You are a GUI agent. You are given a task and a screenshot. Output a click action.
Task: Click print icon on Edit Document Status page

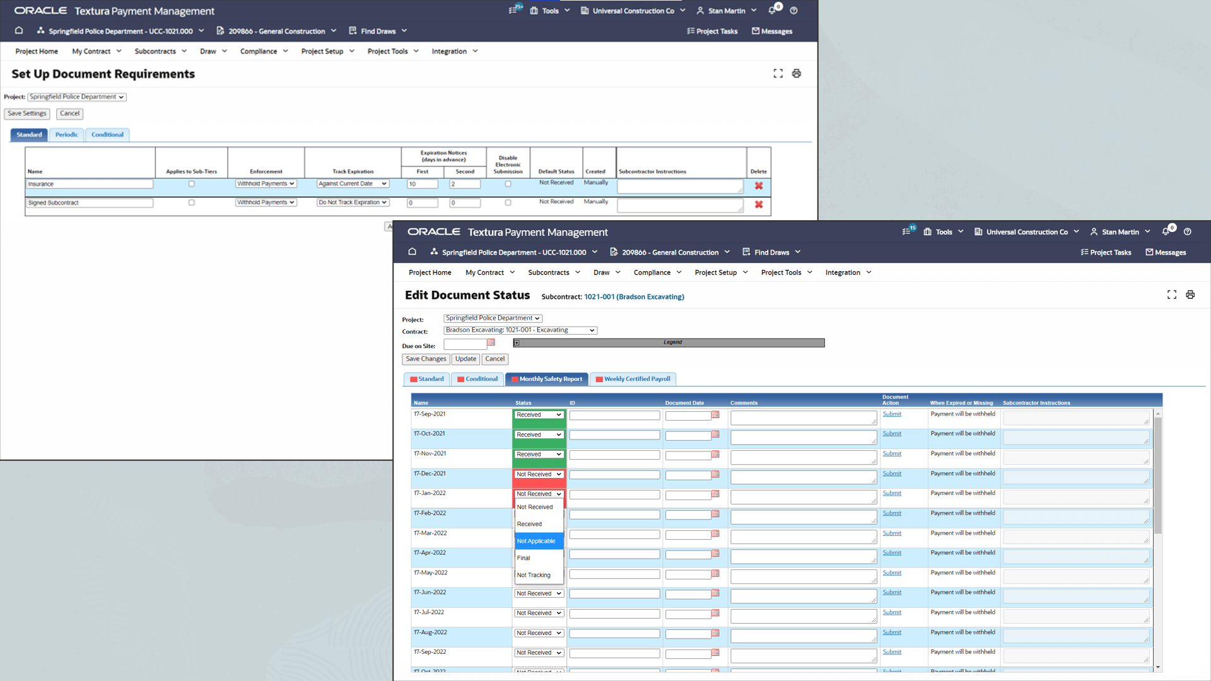[x=1190, y=295]
